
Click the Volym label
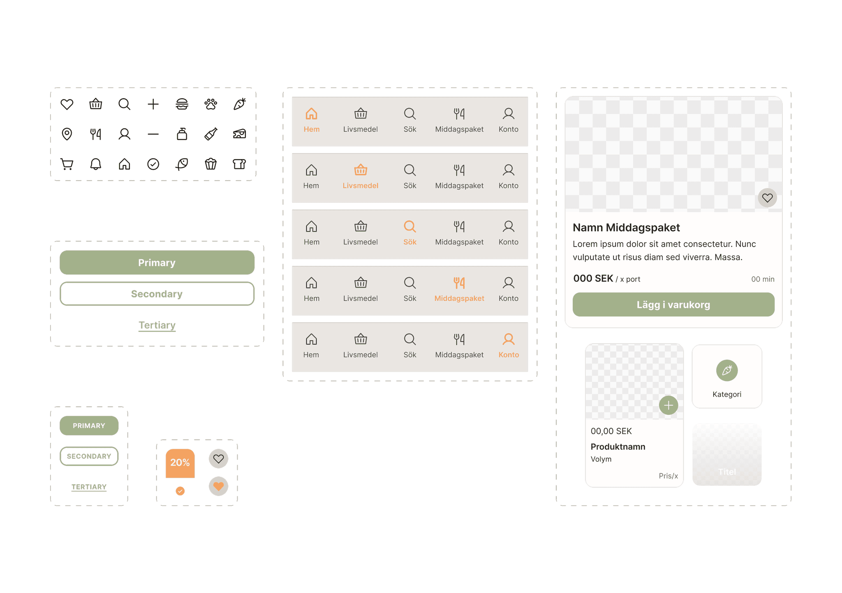601,459
